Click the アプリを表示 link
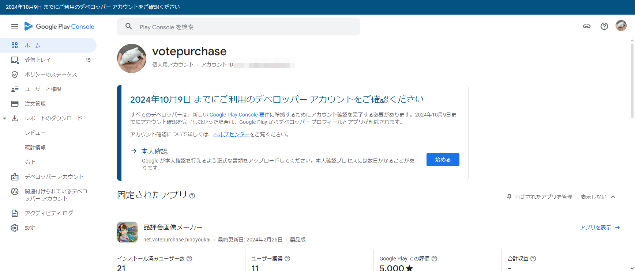 [x=600, y=228]
